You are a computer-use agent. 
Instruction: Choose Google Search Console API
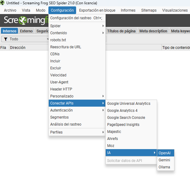click(131, 118)
